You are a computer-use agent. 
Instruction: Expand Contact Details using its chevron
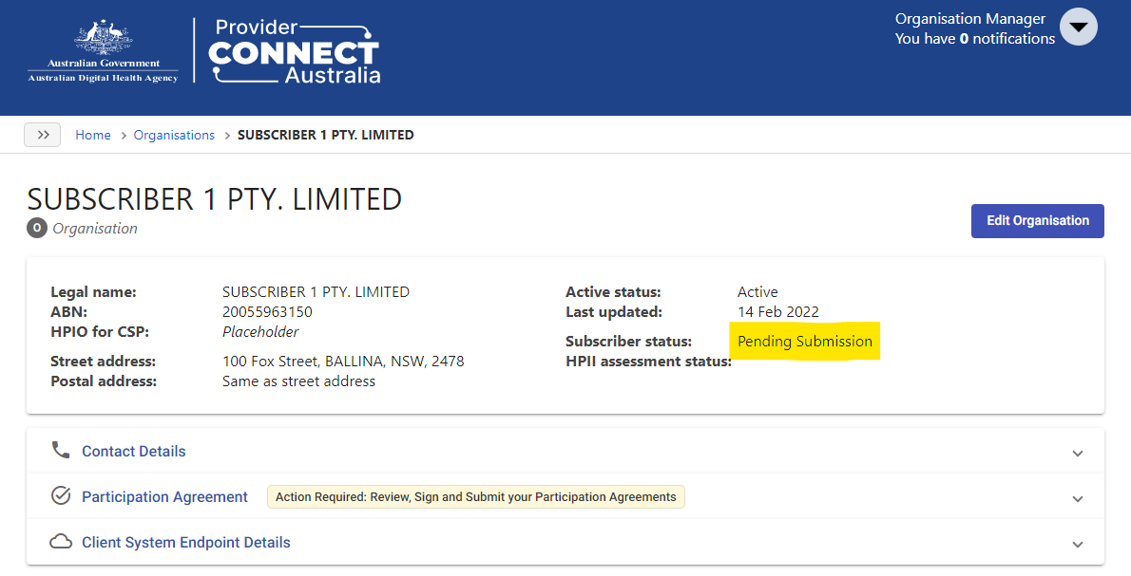point(1077,453)
